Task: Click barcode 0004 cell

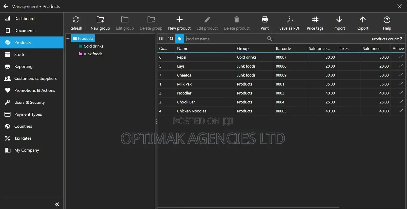Action: pos(290,102)
